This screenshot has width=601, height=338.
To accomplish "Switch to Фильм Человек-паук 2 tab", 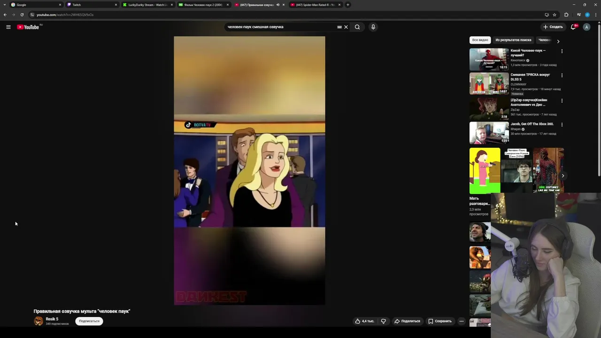I will (203, 5).
